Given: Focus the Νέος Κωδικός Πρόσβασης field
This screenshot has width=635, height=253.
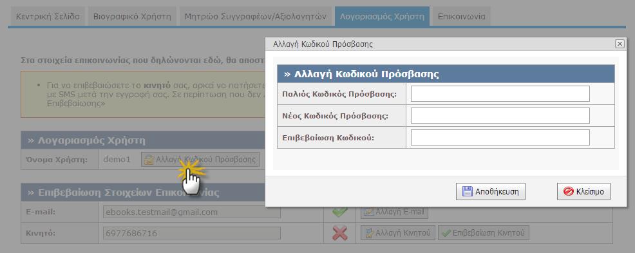Looking at the screenshot, I should click(x=500, y=116).
